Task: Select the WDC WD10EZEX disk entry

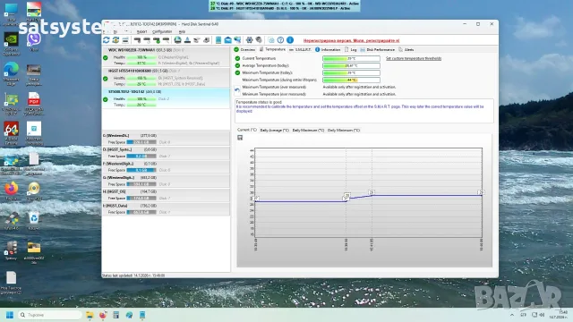Action: [166, 56]
